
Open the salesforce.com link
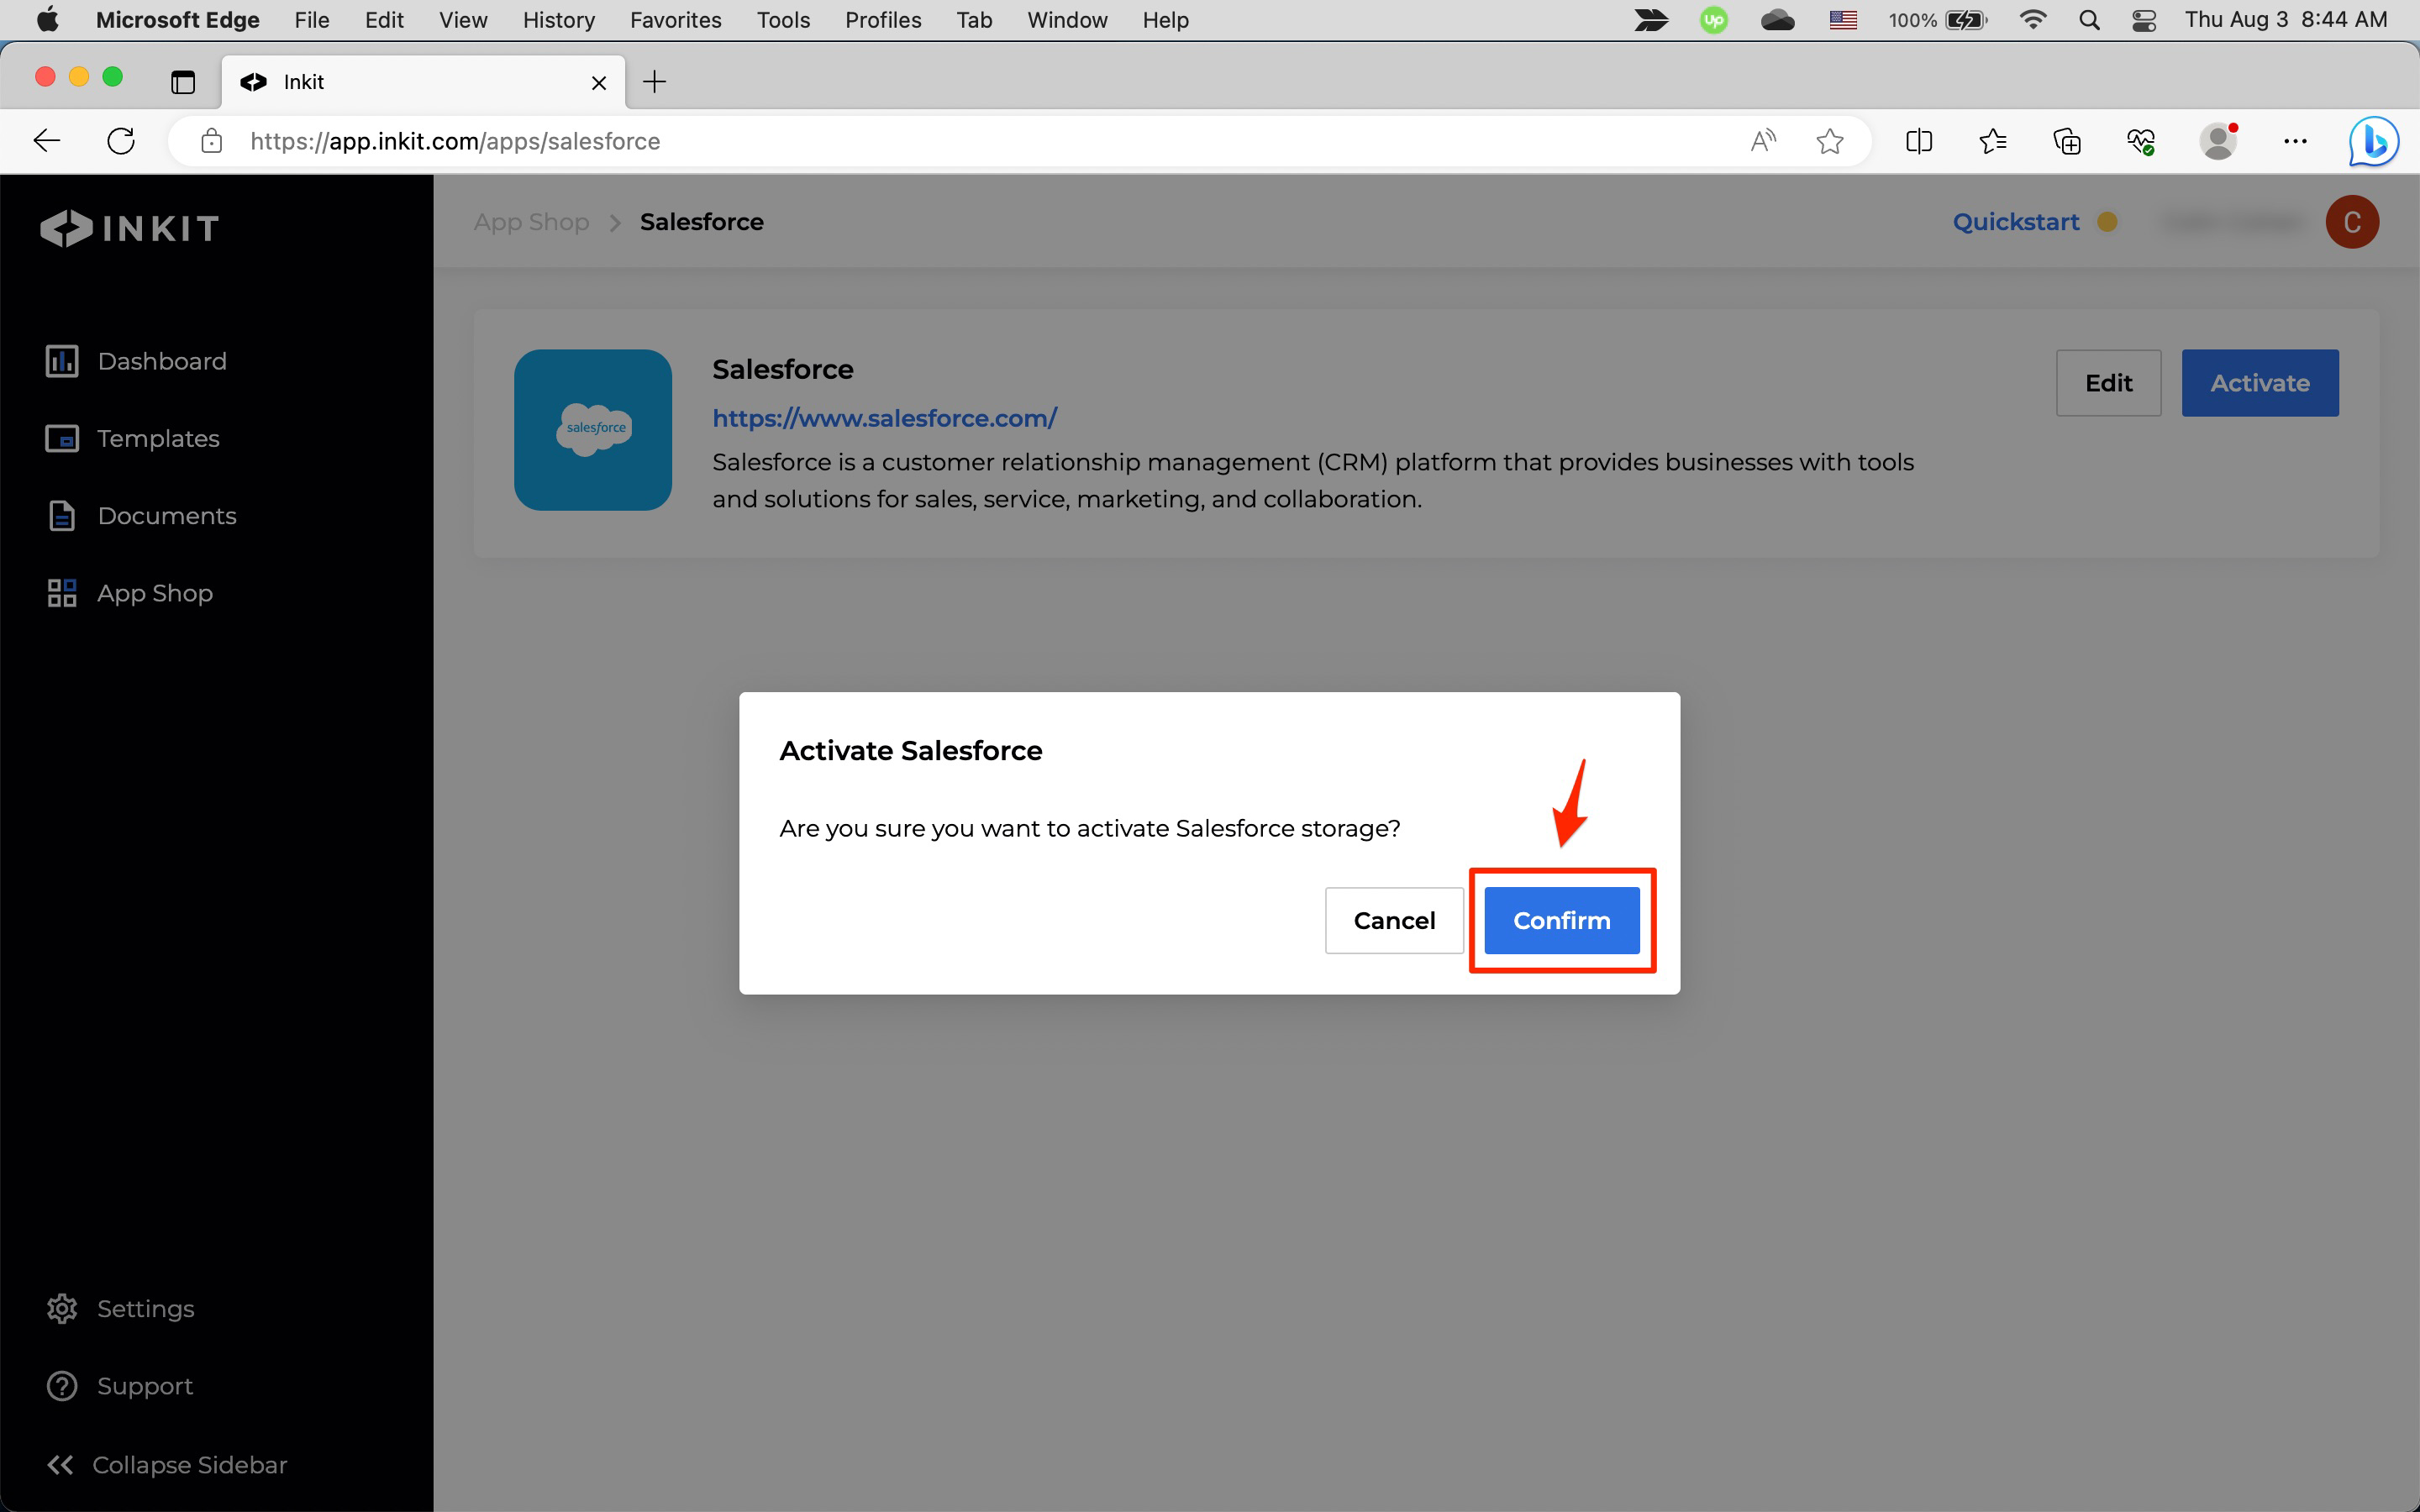pyautogui.click(x=884, y=418)
